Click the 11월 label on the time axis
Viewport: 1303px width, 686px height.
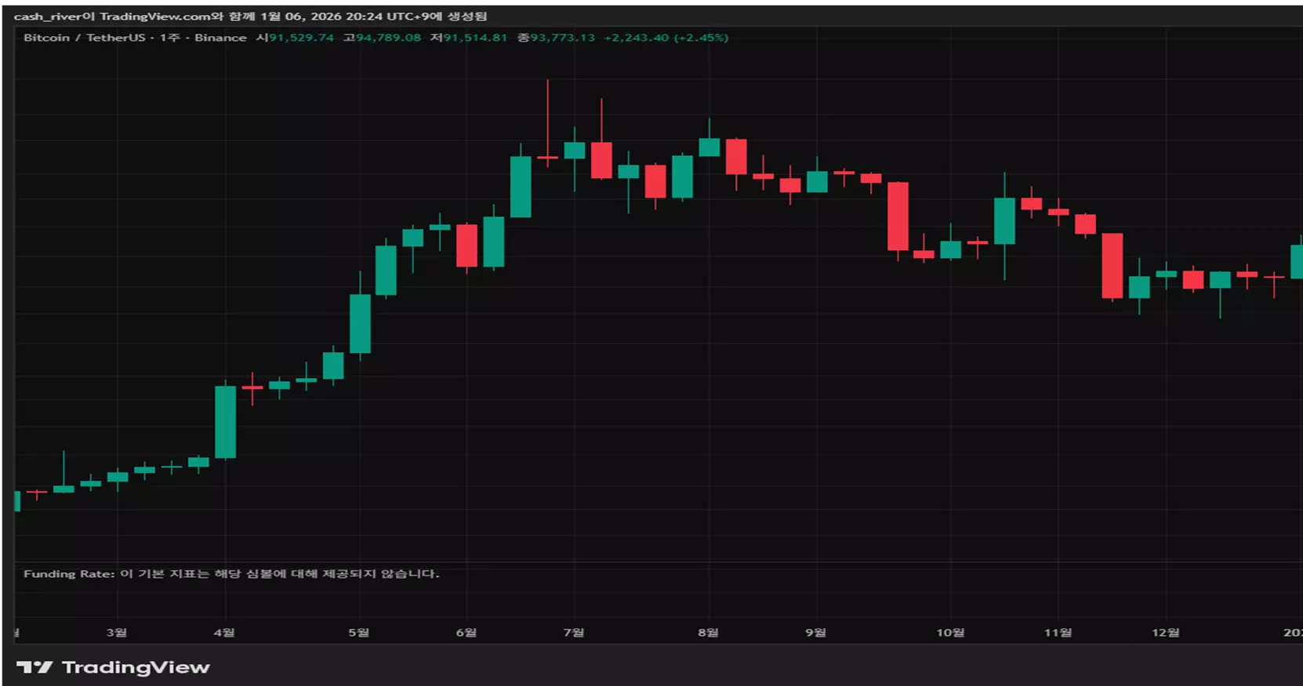1058,633
